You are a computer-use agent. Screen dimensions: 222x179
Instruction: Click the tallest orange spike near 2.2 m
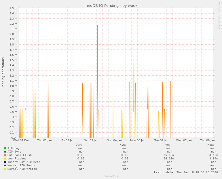[97, 81]
